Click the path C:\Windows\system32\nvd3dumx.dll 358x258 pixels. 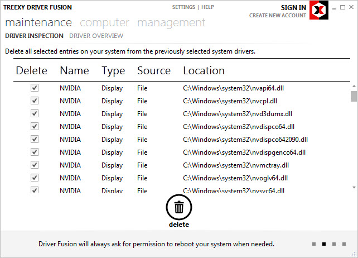(238, 114)
